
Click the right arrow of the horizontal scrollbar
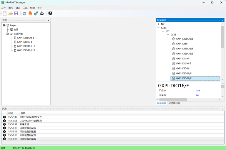219,100
